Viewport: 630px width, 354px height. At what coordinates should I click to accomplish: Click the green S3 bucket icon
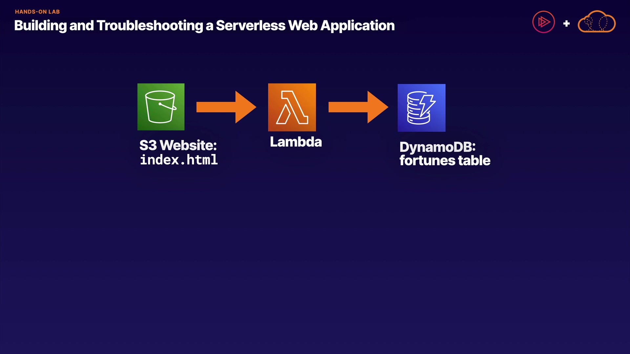(x=161, y=107)
